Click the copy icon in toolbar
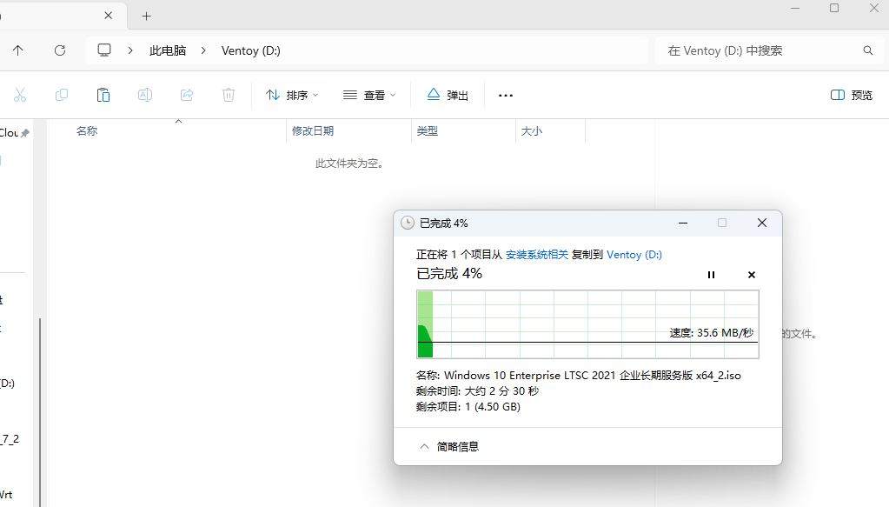Screen dimensions: 889x507 (x=62, y=95)
